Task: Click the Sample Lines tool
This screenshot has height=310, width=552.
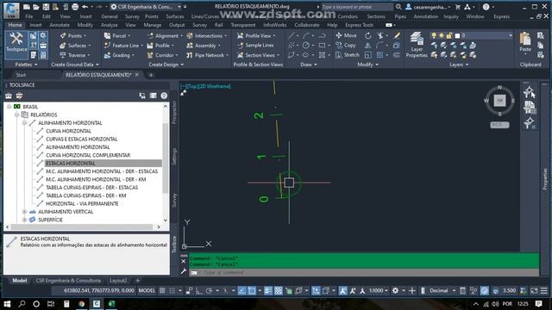Action: [255, 46]
